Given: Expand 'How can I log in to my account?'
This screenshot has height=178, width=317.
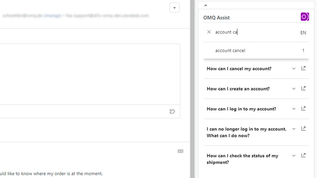Looking at the screenshot, I should [x=294, y=109].
